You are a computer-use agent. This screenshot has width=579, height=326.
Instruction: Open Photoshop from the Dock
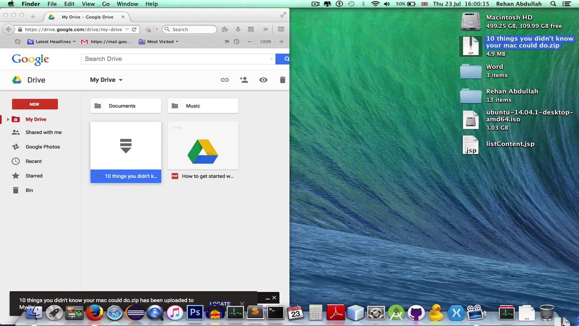pyautogui.click(x=195, y=312)
